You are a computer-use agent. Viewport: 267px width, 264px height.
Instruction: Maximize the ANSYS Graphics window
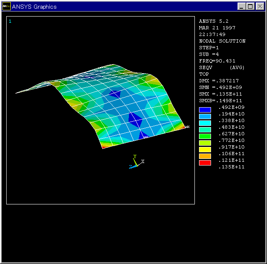[x=250, y=7]
